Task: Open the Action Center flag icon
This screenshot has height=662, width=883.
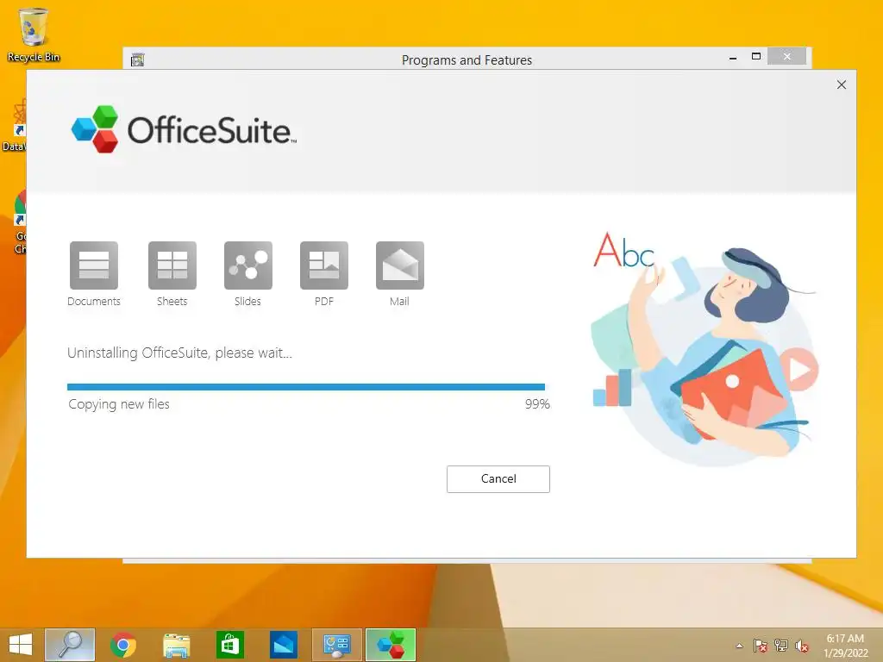Action: [x=761, y=646]
